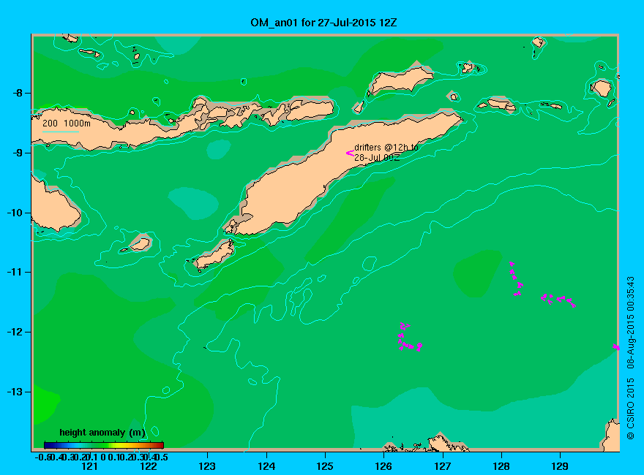
Task: Click the drifter track near 128E 11S
Action: pos(516,279)
